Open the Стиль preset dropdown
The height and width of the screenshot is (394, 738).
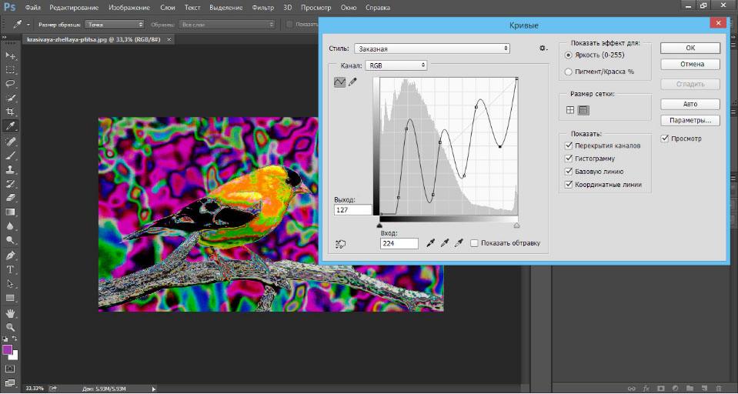pos(432,48)
